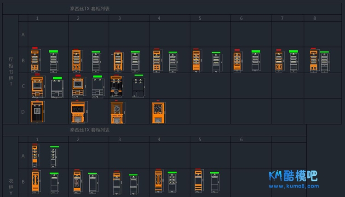
Task: Click the orange wardrobe in lower table cell A1
Action: tap(35, 156)
